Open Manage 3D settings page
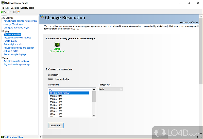This screenshot has width=203, height=139. [13, 24]
